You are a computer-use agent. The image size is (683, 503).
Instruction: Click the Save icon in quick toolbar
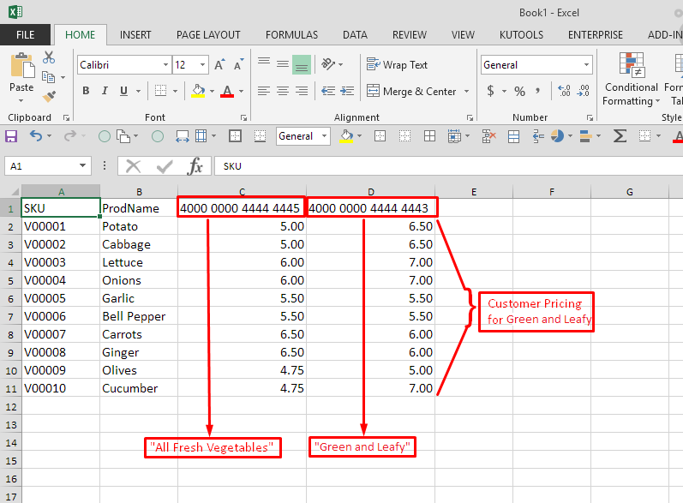point(11,136)
